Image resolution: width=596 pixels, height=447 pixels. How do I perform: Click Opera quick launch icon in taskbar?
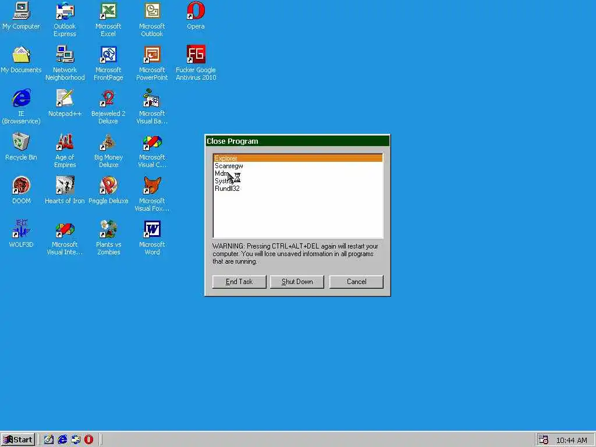point(89,440)
